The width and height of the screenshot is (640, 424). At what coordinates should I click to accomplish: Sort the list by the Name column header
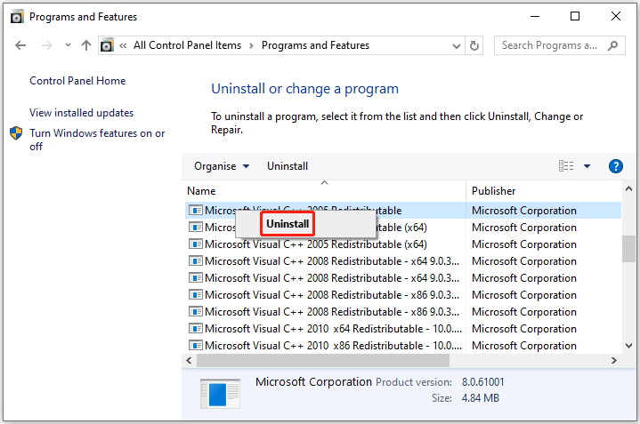pos(325,191)
